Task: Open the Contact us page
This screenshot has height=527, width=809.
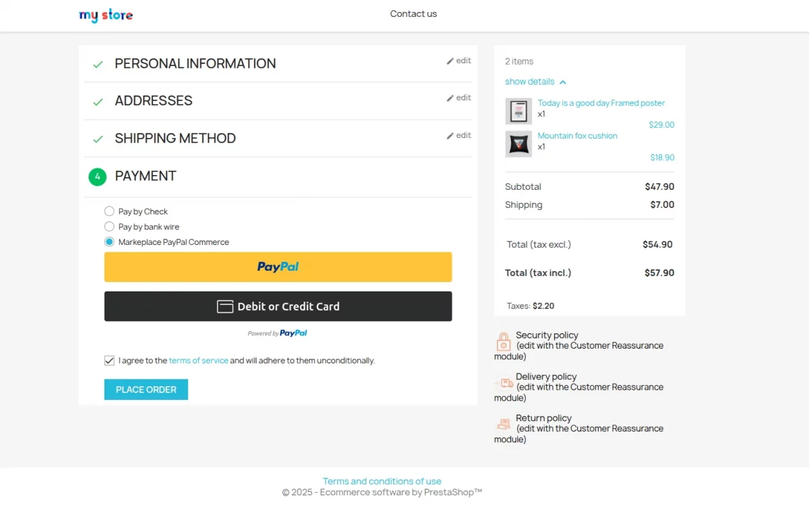Action: coord(413,13)
